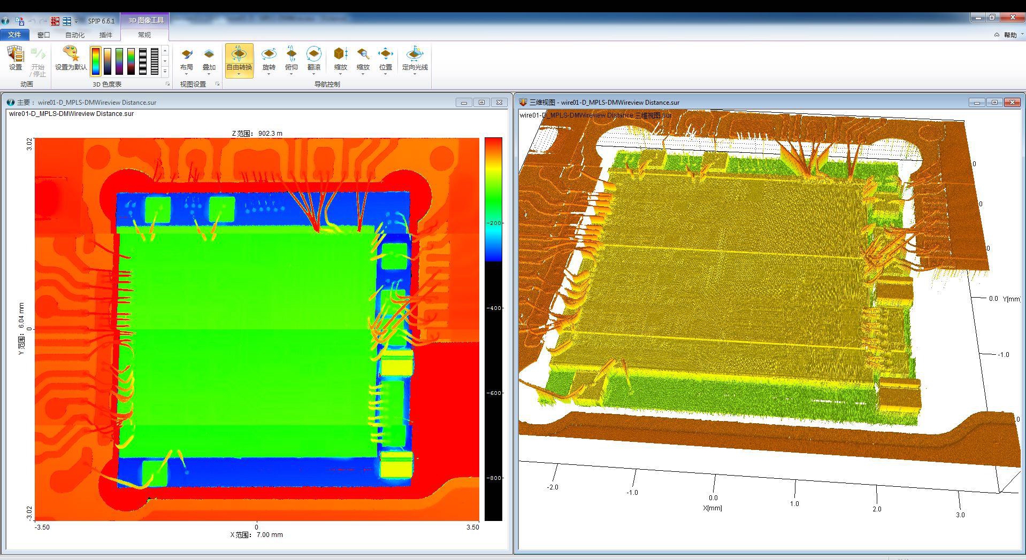This screenshot has height=560, width=1026.
Task: Click the 设置为默认 palette icon
Action: (x=71, y=58)
